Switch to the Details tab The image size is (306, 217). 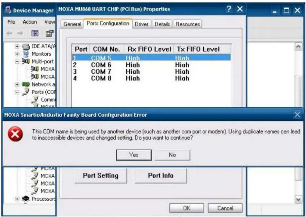coord(162,24)
